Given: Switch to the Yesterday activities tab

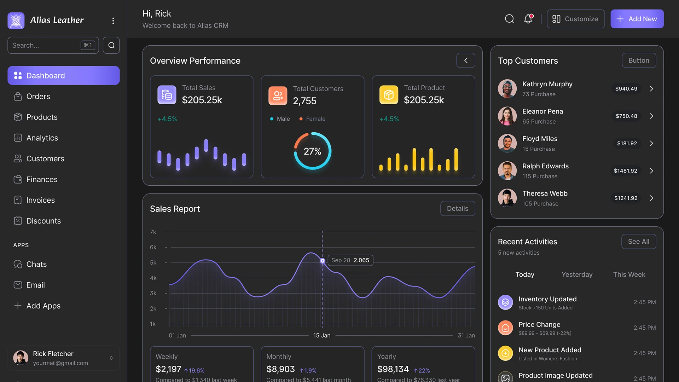Looking at the screenshot, I should [x=577, y=274].
